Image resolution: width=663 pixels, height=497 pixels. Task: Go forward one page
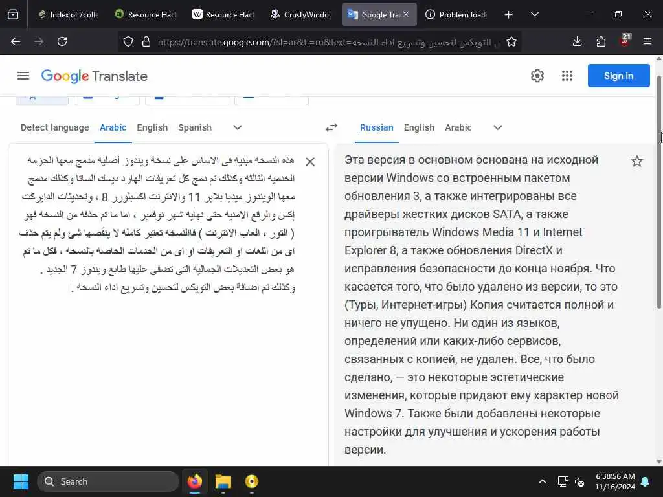39,41
